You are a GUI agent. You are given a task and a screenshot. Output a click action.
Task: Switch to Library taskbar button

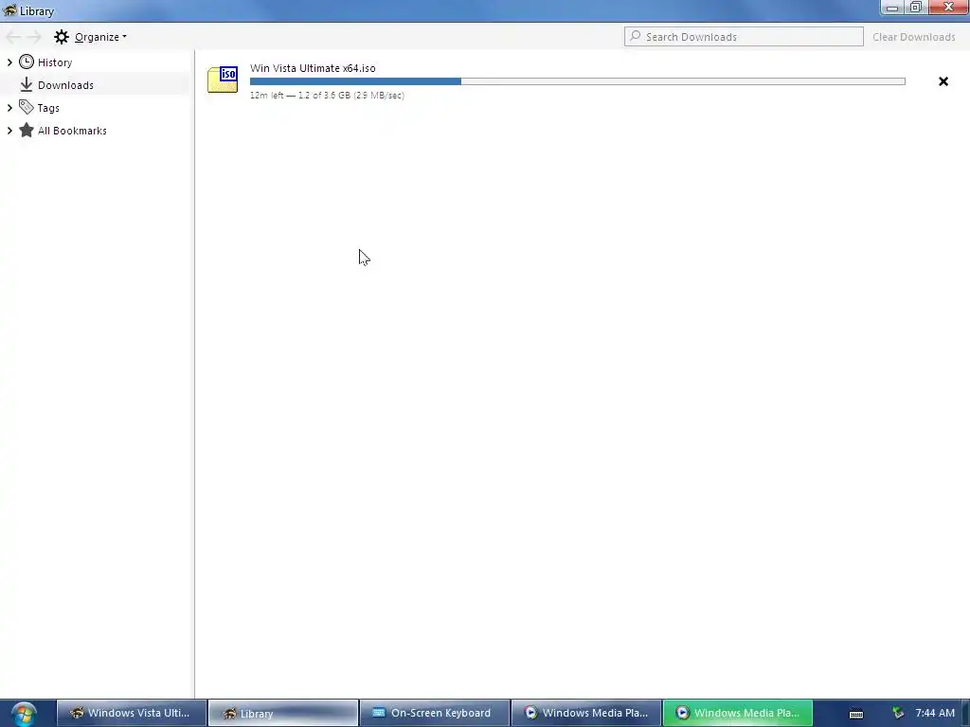pyautogui.click(x=282, y=713)
